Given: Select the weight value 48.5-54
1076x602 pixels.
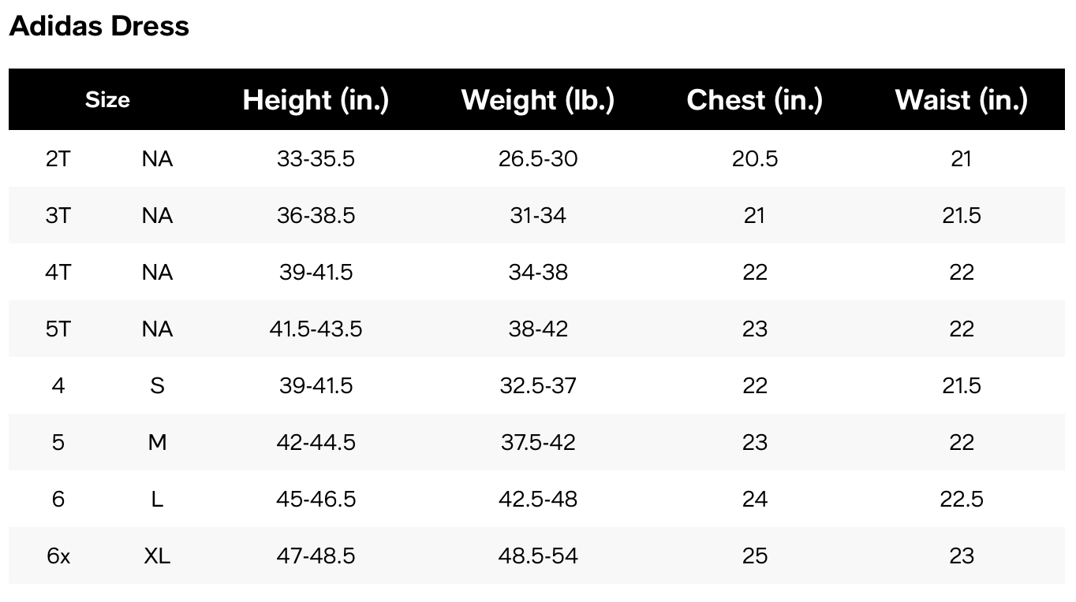Looking at the screenshot, I should (538, 556).
